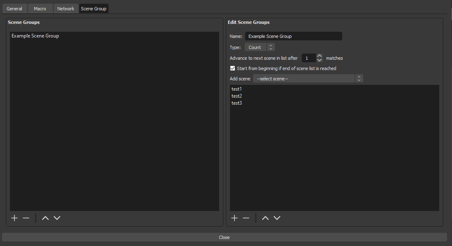452x246 pixels.
Task: Open the '--select scene--' dropdown
Action: click(x=303, y=78)
